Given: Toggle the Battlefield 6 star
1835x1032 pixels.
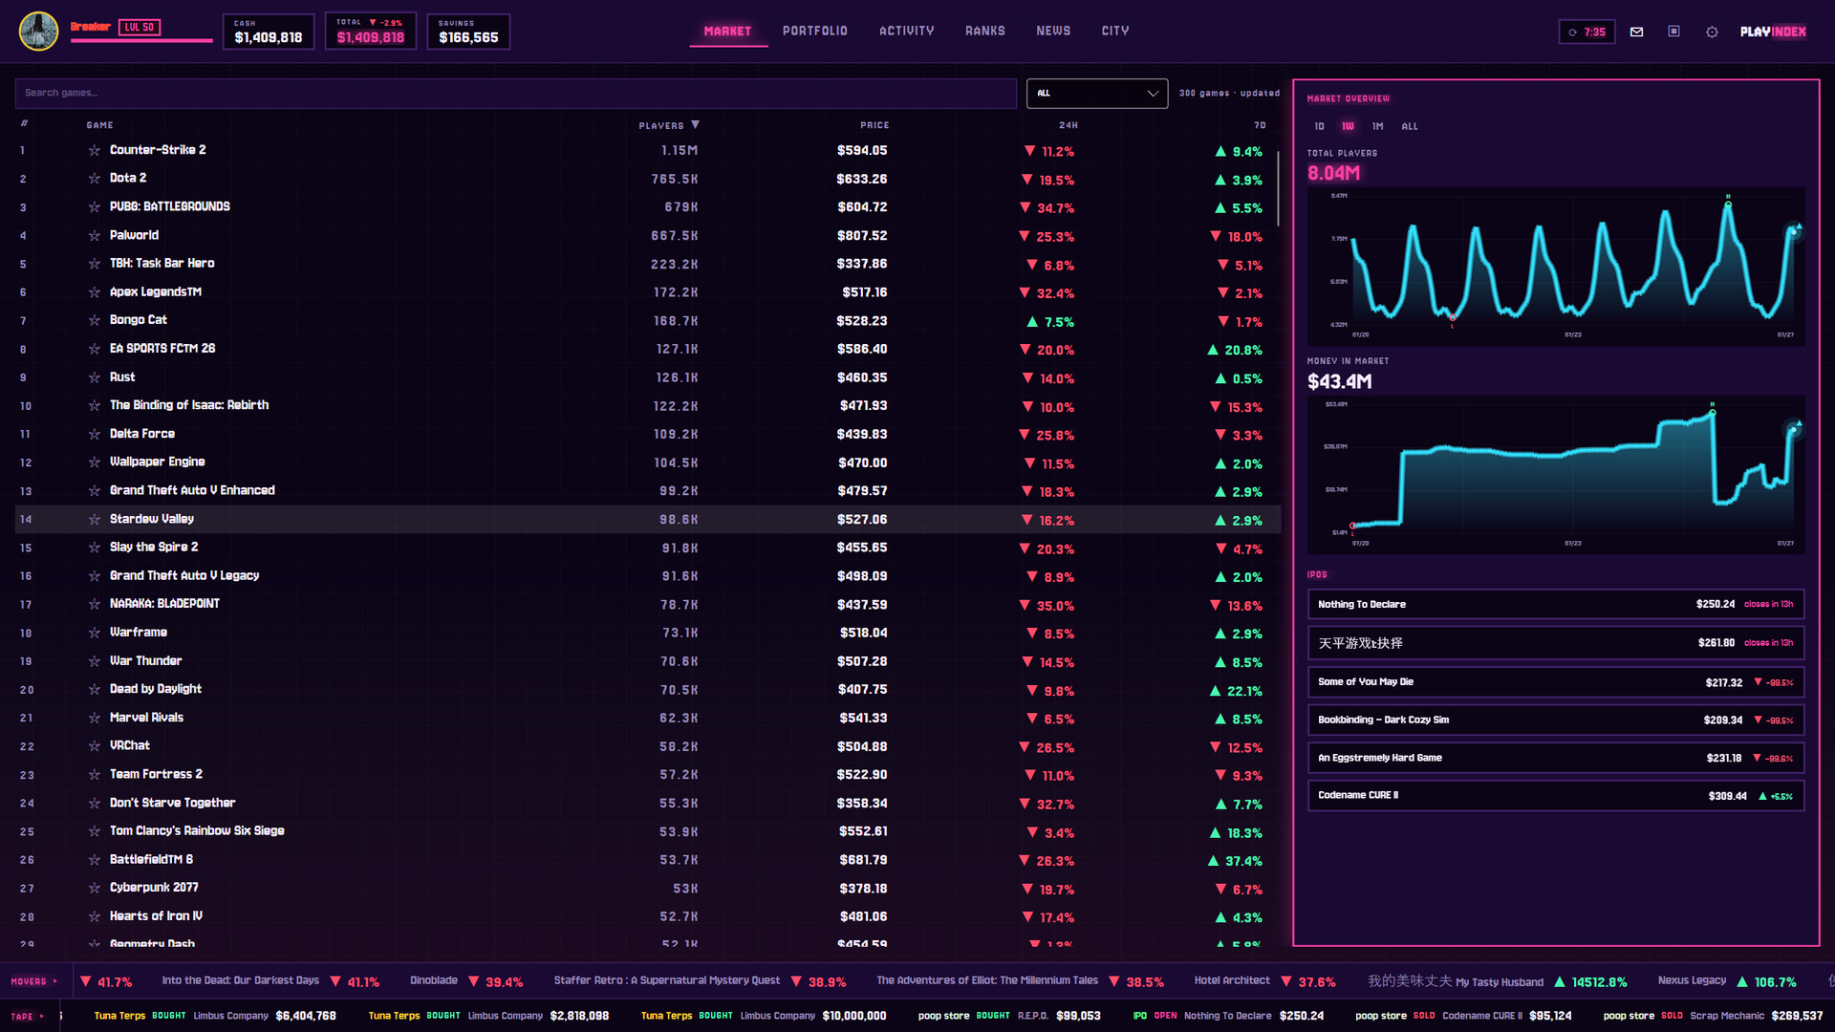Looking at the screenshot, I should tap(95, 860).
